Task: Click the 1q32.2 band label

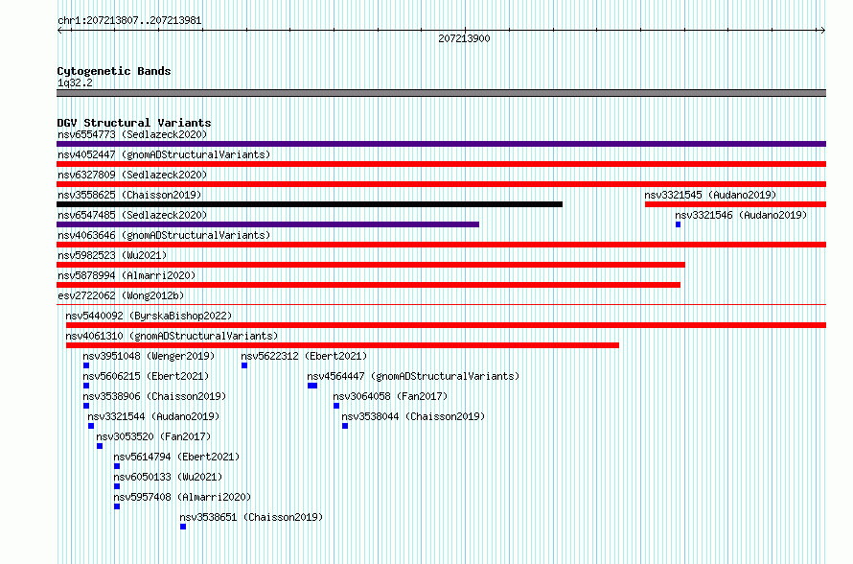Action: [x=75, y=82]
